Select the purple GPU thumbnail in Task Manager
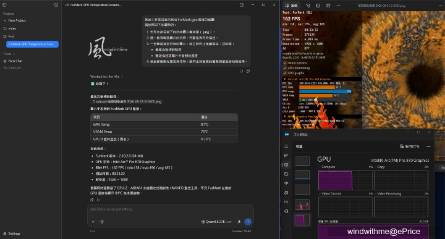445x239 pixels. (x=302, y=220)
